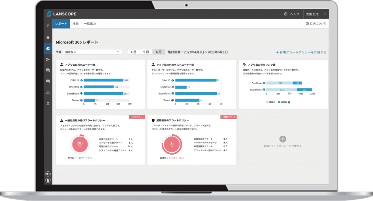Click the ヘルプ question mark icon
Image resolution: width=373 pixels, height=201 pixels.
click(286, 14)
